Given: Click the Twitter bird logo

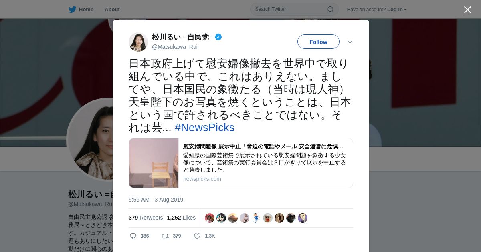Looking at the screenshot, I should point(72,9).
